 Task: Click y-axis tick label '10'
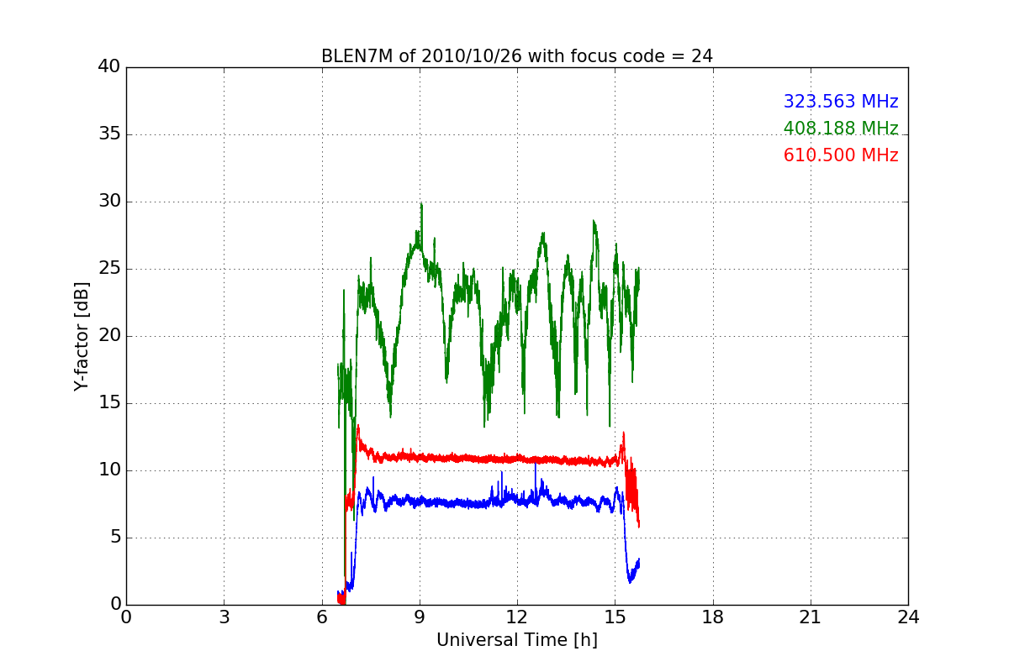pos(109,470)
